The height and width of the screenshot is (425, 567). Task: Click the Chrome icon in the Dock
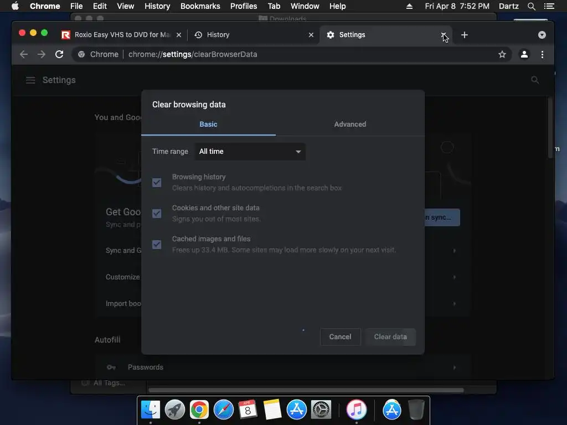[x=199, y=410]
